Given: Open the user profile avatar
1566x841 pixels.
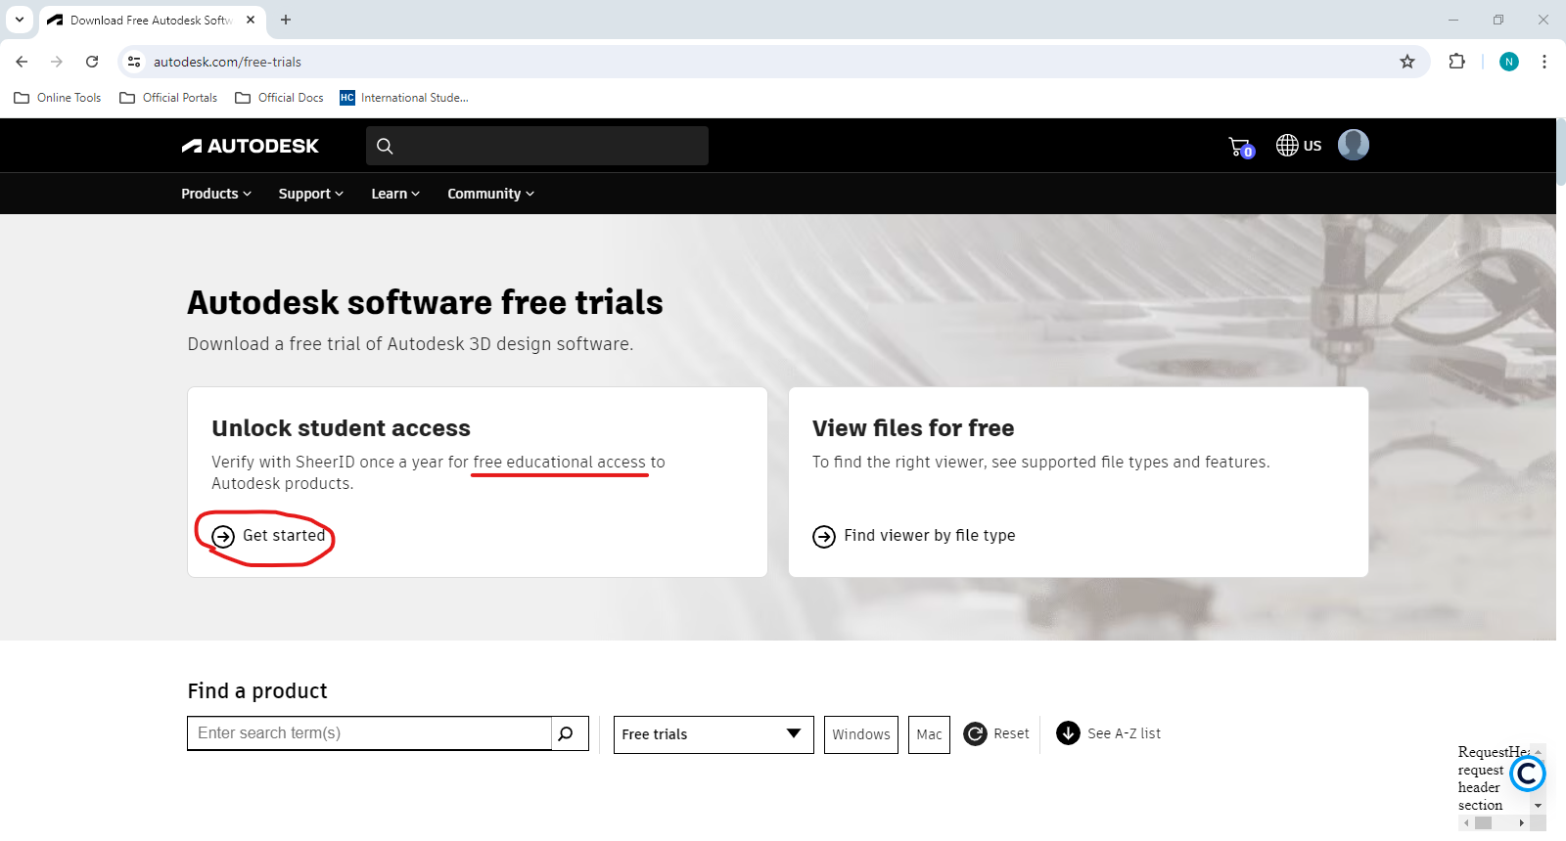Looking at the screenshot, I should pos(1353,145).
